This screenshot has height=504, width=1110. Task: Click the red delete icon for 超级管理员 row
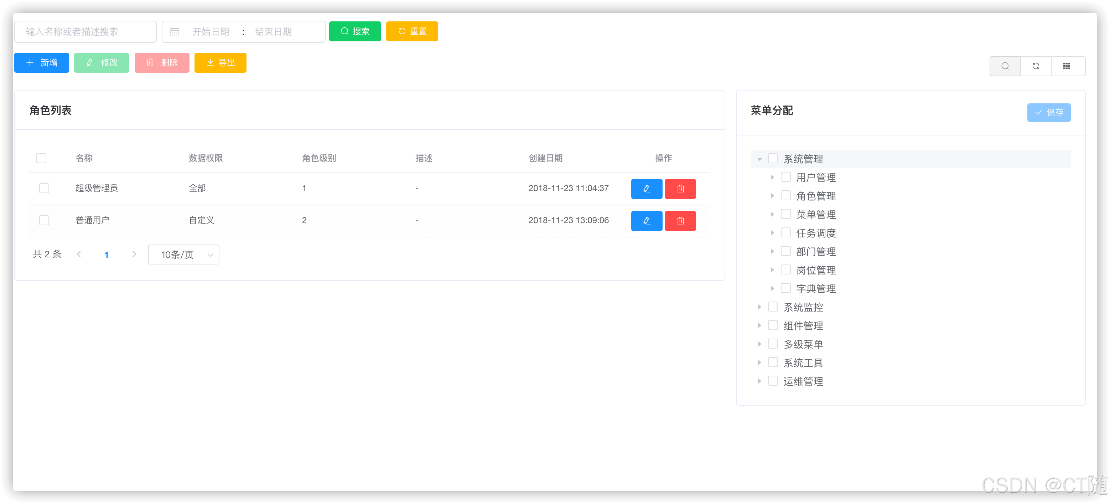680,189
